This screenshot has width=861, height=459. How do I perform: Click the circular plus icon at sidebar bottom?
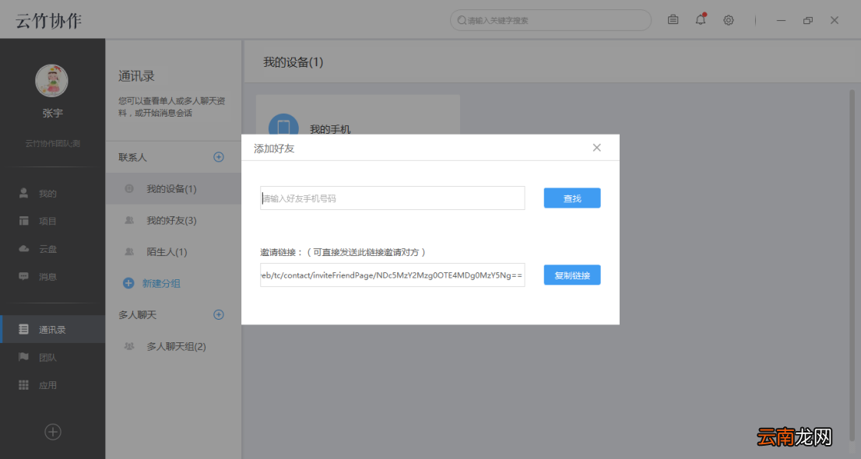tap(53, 432)
